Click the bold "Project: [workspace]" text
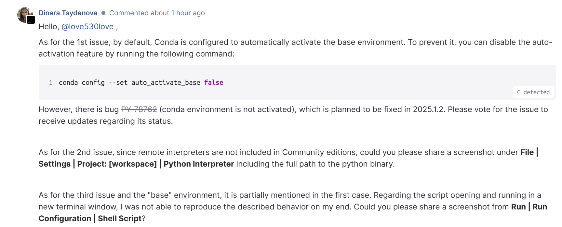This screenshot has width=562, height=227. 117,164
